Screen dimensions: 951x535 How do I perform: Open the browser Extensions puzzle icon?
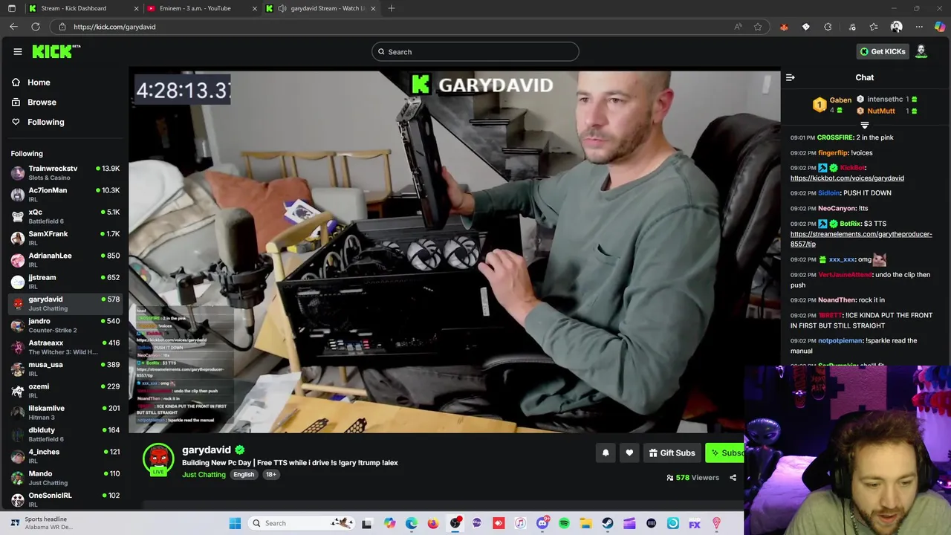pos(828,27)
